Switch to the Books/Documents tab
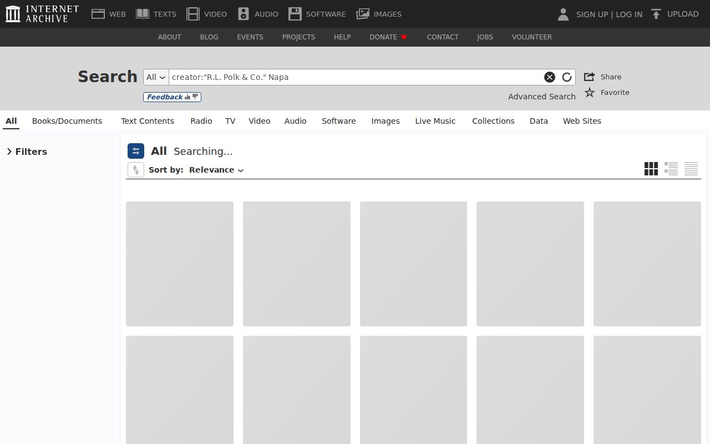Viewport: 710px width, 444px height. tap(67, 121)
